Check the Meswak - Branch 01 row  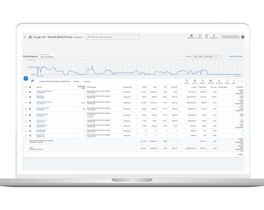click(26, 115)
